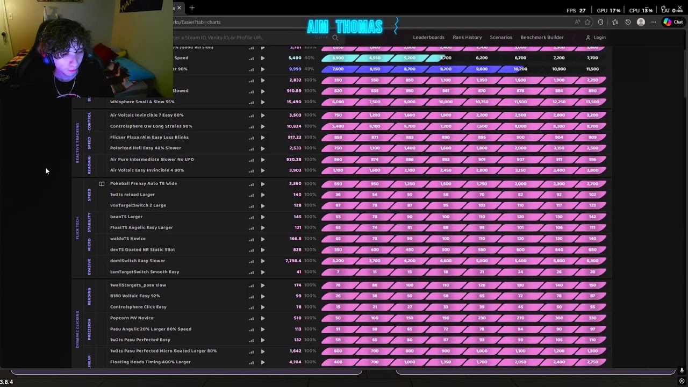Show stats chart for Flicker Plaza rAim Easy Less Blinks
Screen dimensions: 688x387
[x=252, y=138]
